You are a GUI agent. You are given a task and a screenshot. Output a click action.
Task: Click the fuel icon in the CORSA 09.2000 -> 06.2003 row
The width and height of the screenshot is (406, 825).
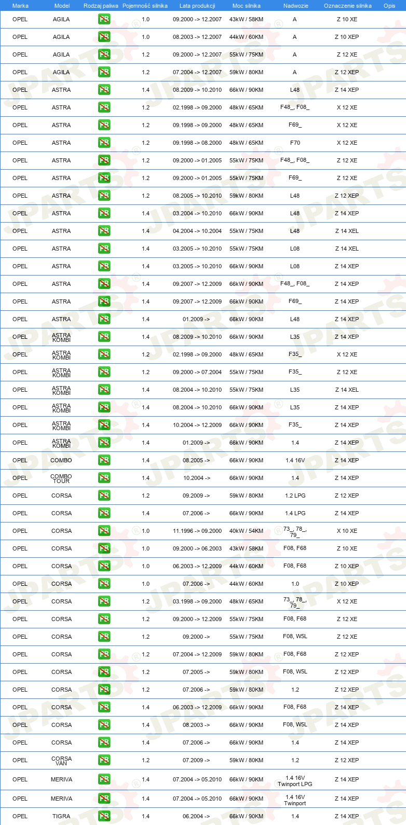pyautogui.click(x=104, y=548)
